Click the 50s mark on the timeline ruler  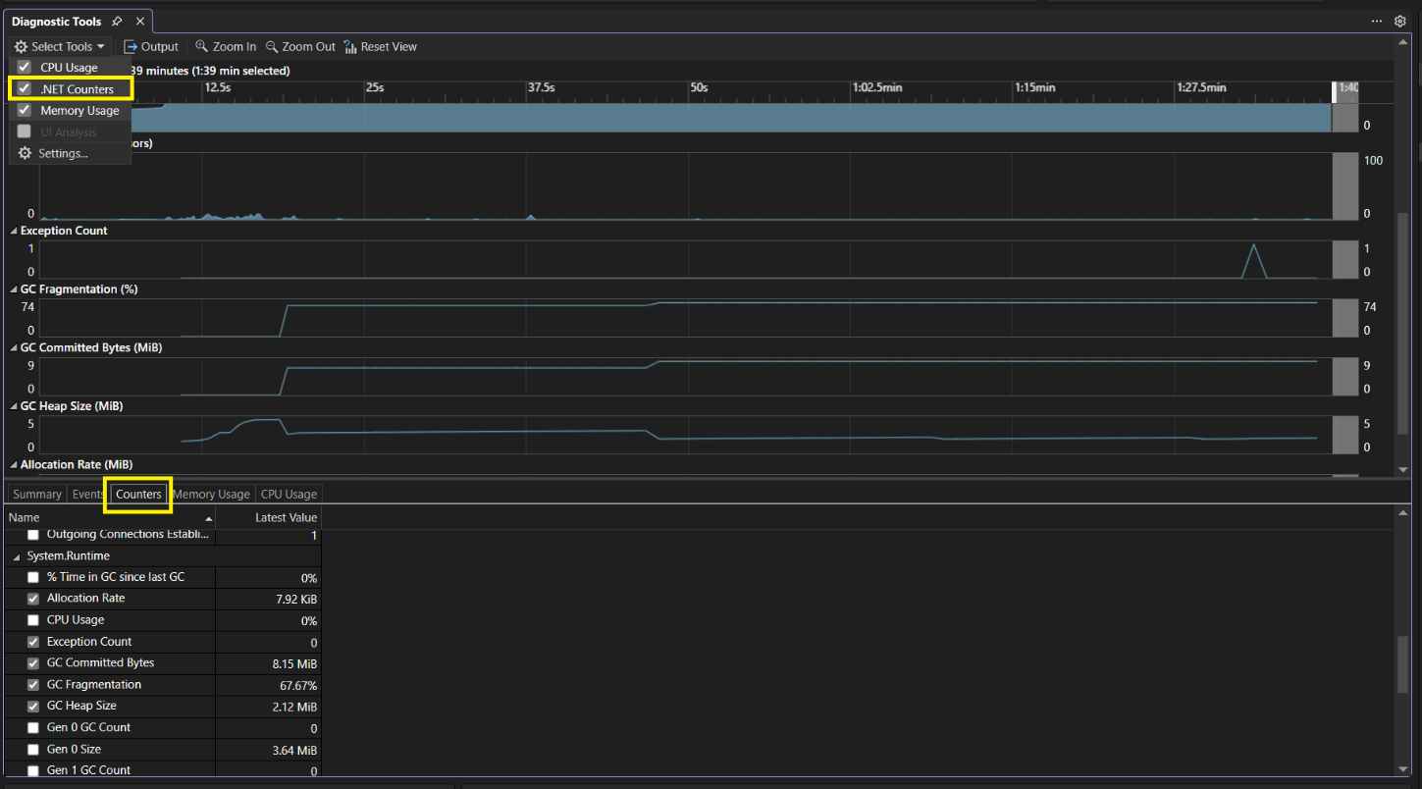[x=699, y=87]
